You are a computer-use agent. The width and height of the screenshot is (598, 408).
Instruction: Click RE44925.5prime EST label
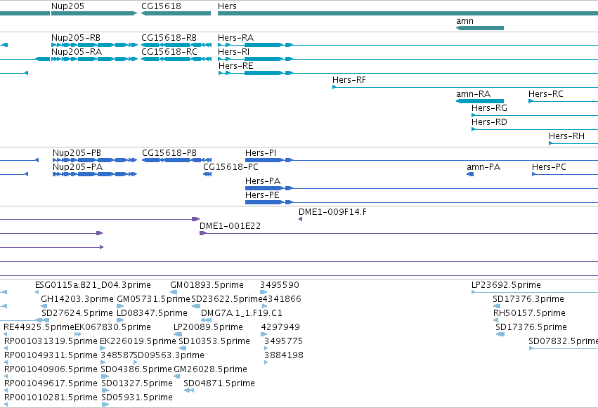tap(39, 327)
